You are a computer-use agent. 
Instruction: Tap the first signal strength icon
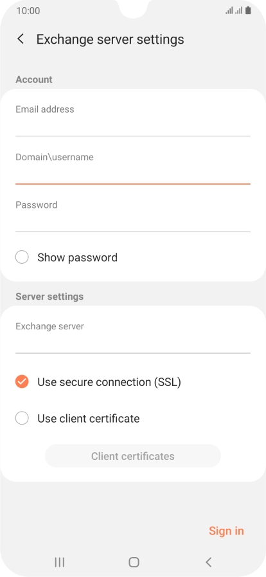click(229, 11)
